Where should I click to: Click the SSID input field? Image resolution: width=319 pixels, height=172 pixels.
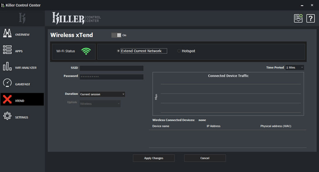(112, 68)
